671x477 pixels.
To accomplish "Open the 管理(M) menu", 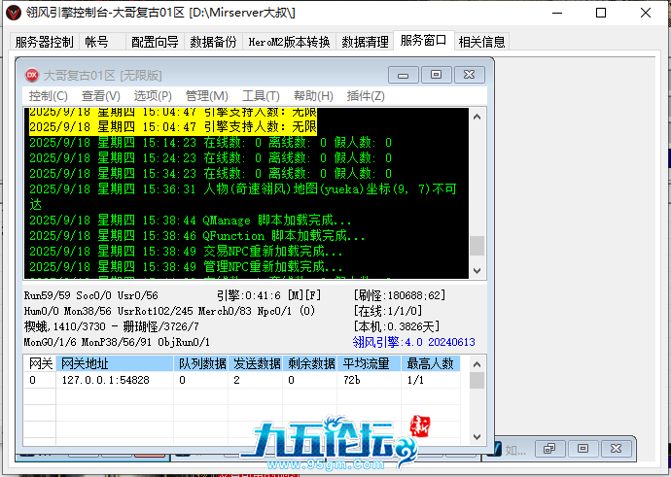I will [207, 96].
